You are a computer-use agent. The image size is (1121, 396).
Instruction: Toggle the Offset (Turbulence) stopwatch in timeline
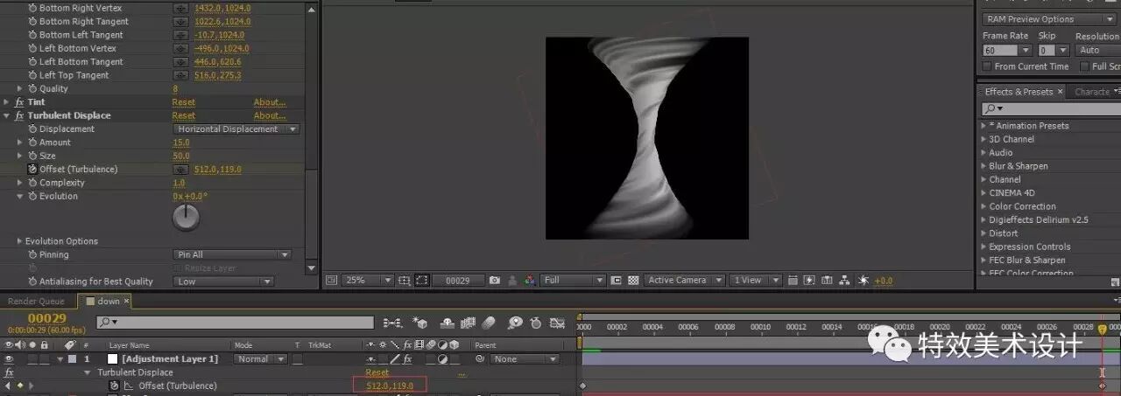point(114,386)
